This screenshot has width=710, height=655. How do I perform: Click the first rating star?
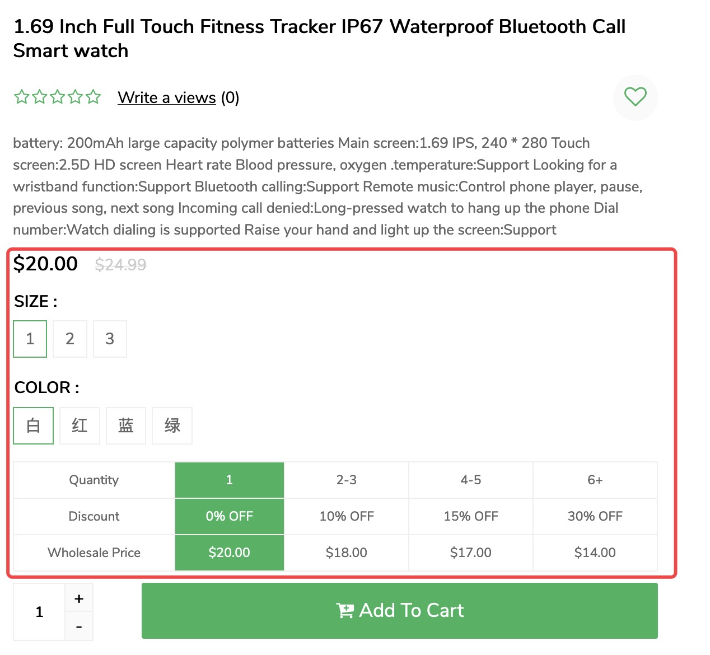[x=22, y=97]
